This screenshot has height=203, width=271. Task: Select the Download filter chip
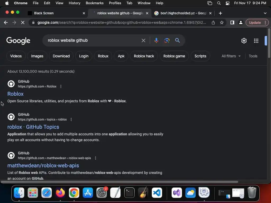(x=61, y=56)
